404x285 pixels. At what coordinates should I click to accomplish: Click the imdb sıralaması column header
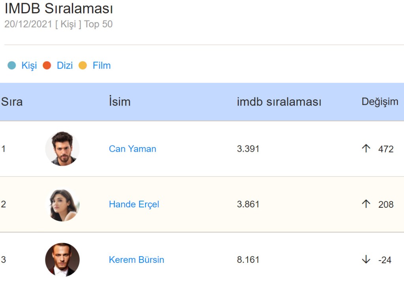coord(279,102)
